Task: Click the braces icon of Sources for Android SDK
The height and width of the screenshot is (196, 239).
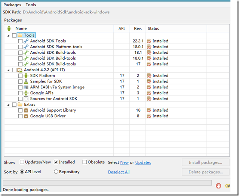Action: point(26,99)
